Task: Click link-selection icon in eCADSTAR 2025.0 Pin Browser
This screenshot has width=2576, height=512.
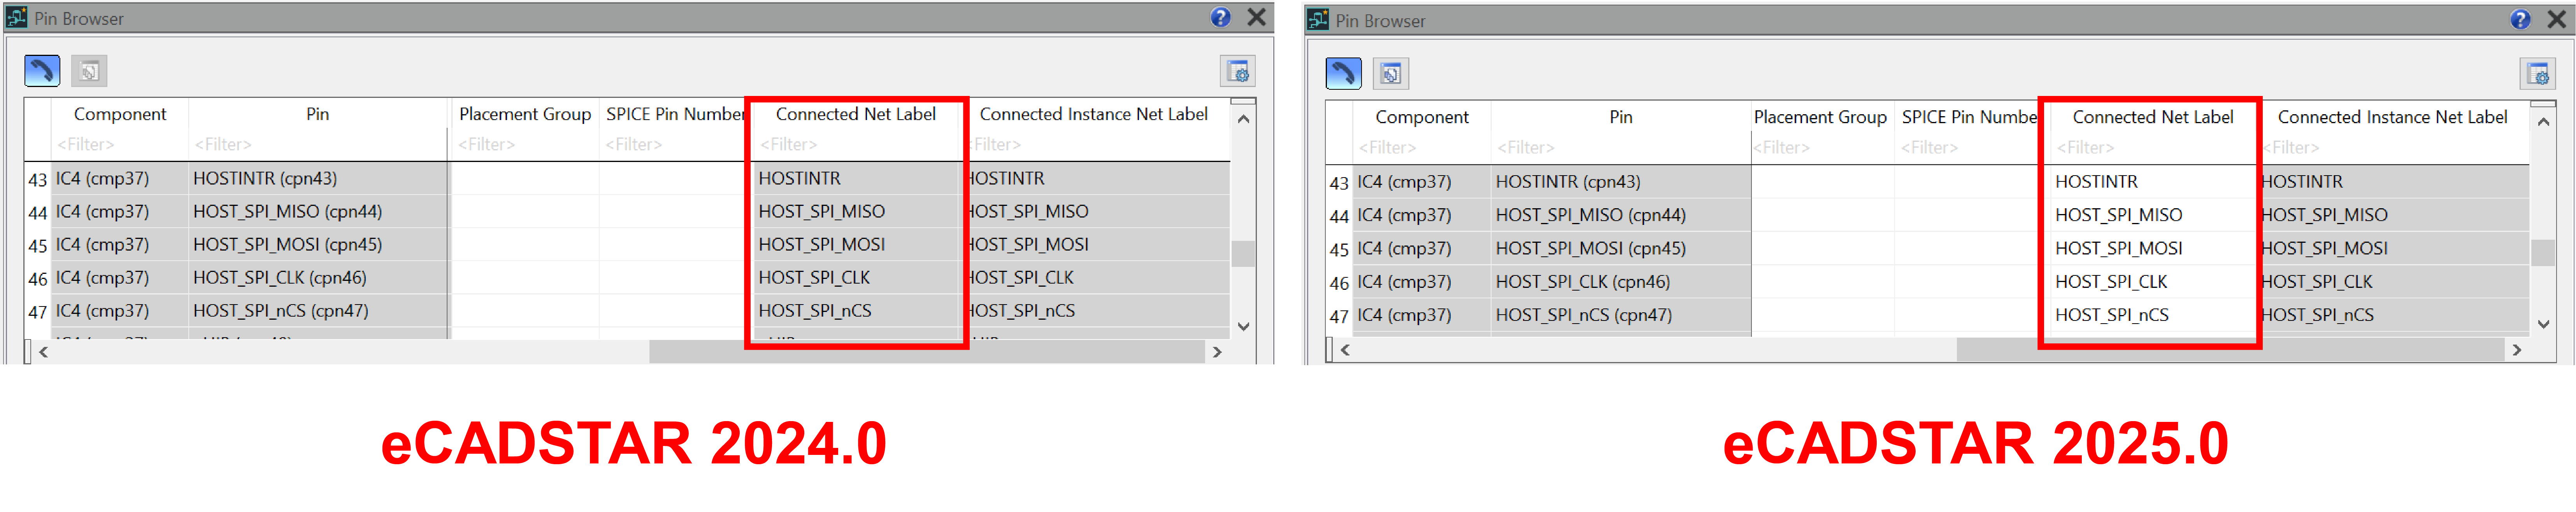Action: [x=1343, y=74]
